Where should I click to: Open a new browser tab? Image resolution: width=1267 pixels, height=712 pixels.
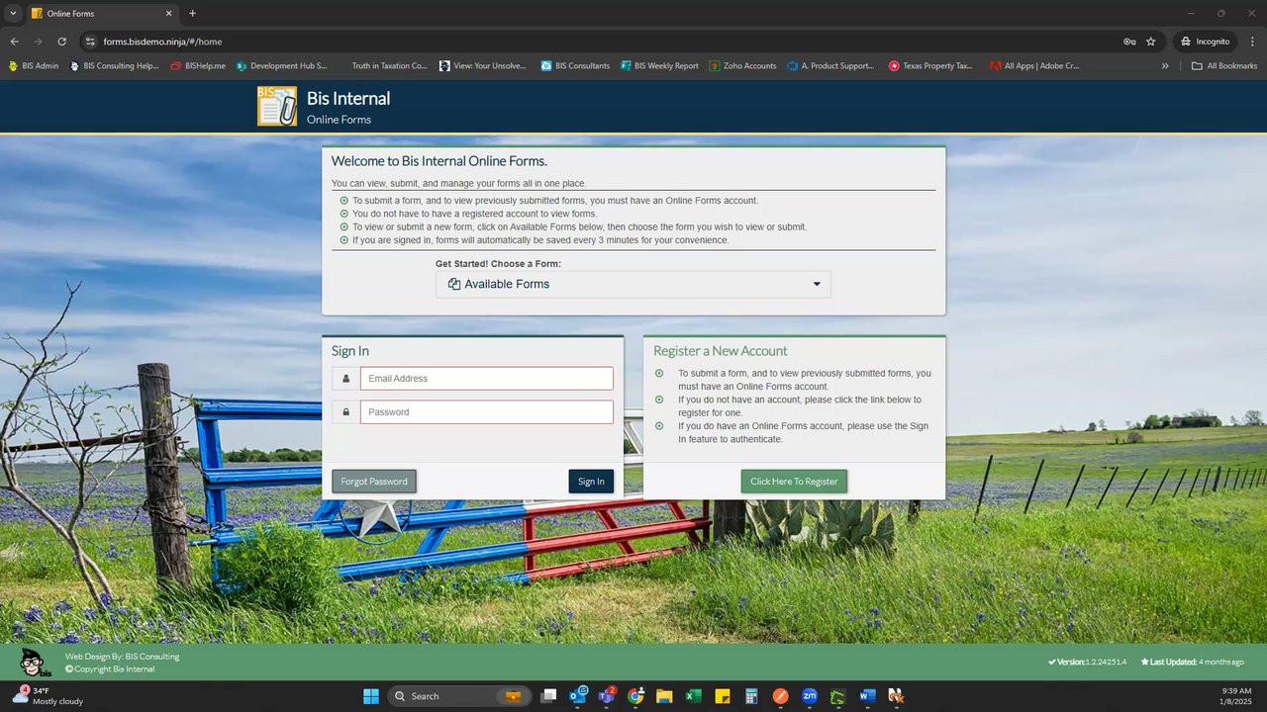click(x=192, y=14)
